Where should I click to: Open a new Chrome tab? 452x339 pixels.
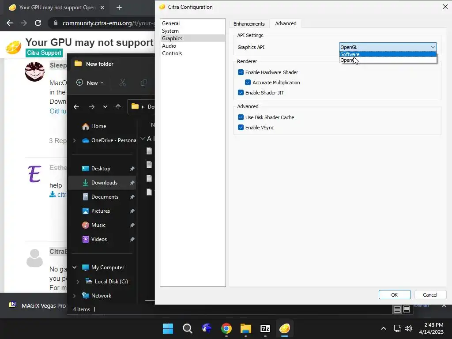pyautogui.click(x=119, y=8)
